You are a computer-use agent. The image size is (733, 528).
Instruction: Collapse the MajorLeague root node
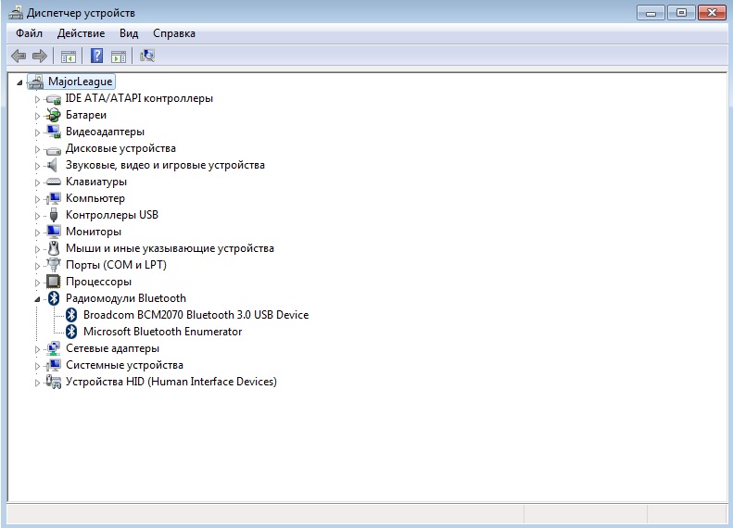click(19, 82)
